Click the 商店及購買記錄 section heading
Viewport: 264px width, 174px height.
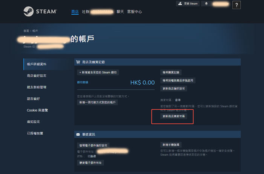94,62
